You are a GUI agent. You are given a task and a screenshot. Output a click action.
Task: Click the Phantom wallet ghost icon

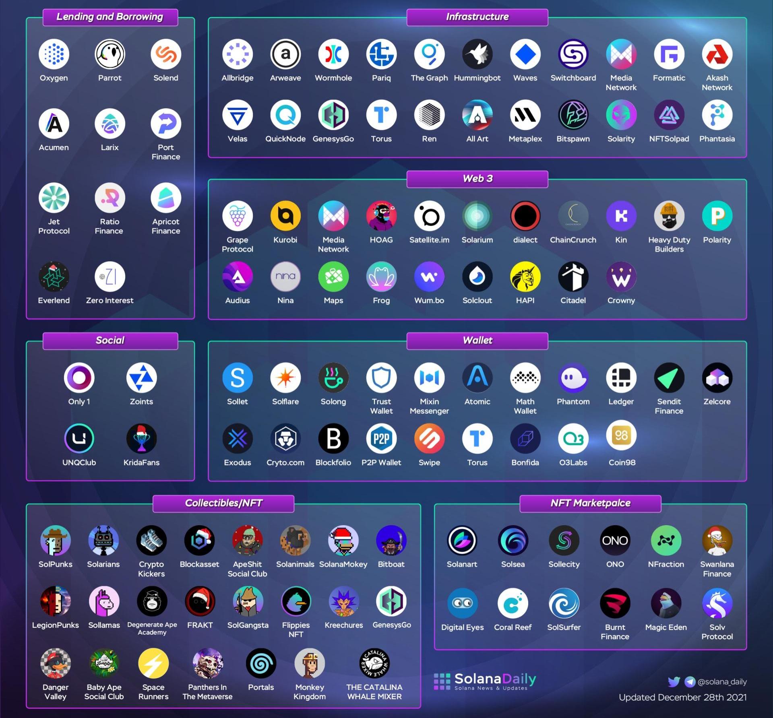coord(573,378)
